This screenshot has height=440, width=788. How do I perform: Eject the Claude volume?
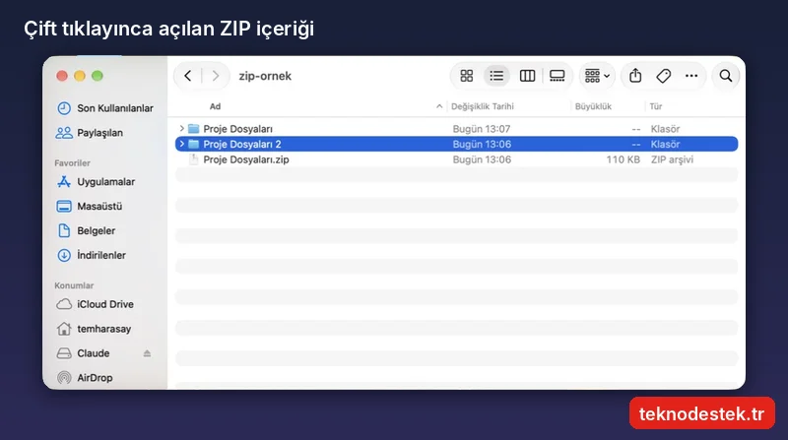coord(147,353)
